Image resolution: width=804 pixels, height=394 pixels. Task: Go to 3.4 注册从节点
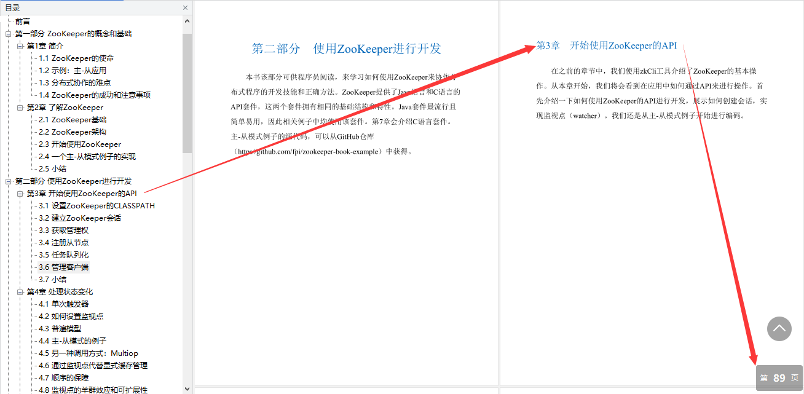63,243
